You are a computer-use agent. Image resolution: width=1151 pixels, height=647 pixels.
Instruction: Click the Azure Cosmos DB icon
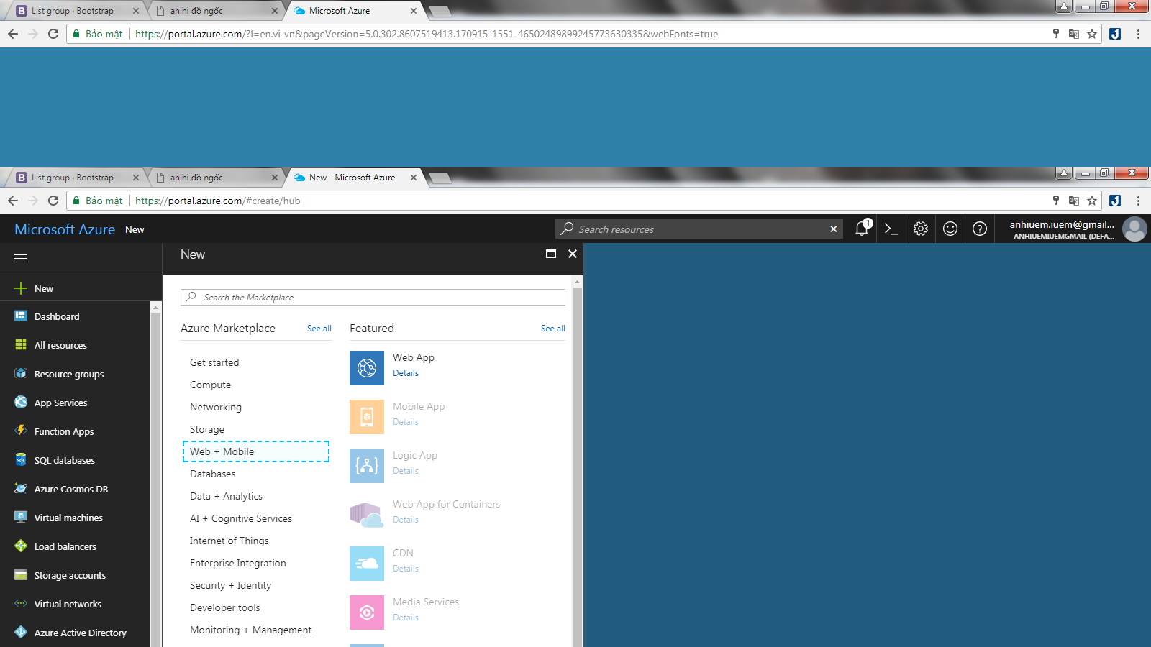click(21, 488)
